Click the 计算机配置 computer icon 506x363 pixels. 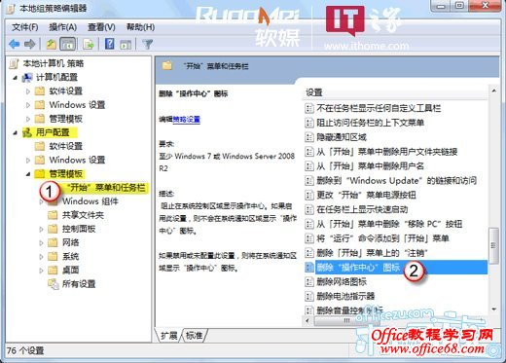(27, 78)
